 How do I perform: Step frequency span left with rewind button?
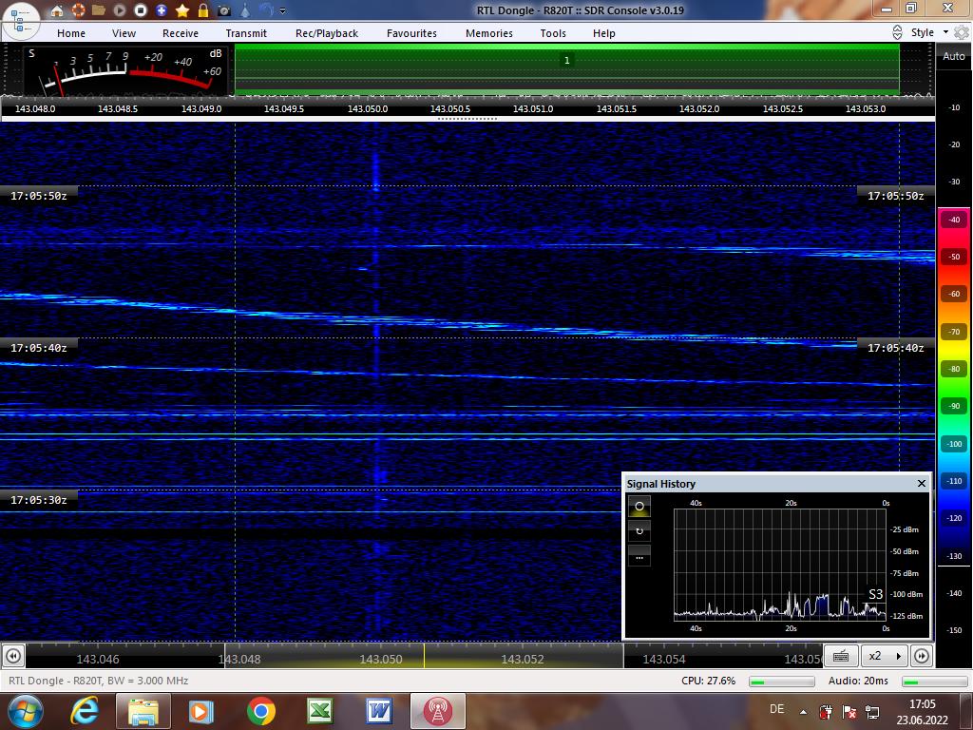pyautogui.click(x=13, y=656)
